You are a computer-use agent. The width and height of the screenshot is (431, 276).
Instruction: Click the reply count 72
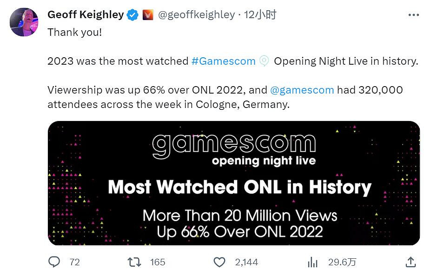tap(74, 262)
